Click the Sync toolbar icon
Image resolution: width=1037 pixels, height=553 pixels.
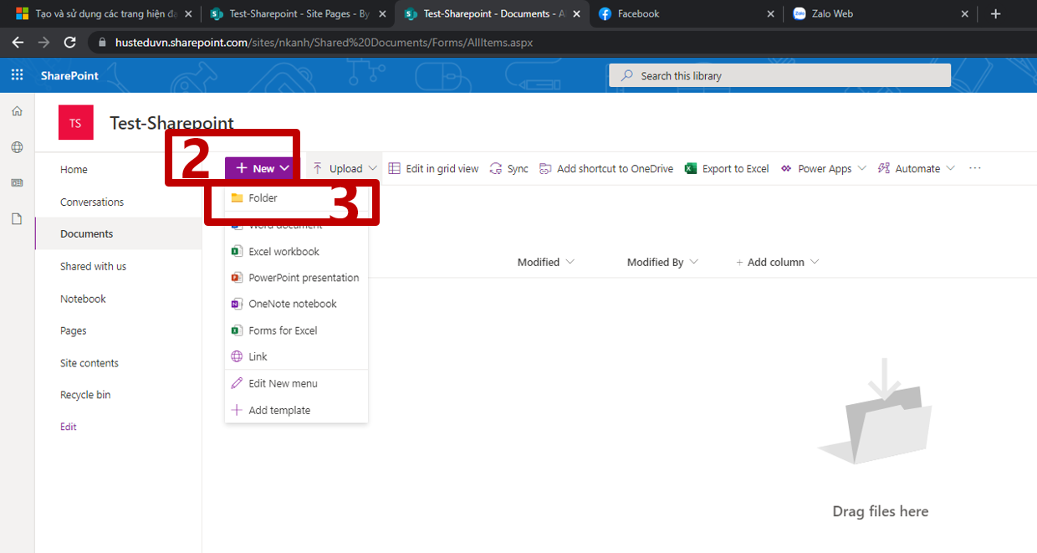496,169
